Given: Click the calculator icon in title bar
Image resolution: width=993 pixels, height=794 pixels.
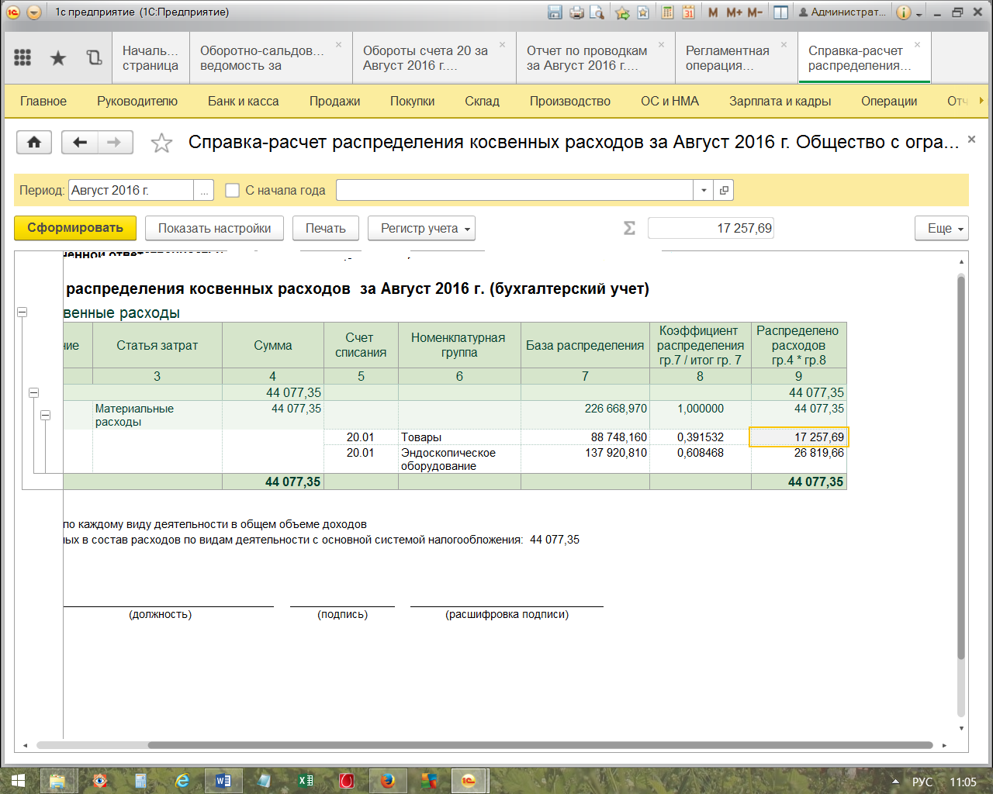Looking at the screenshot, I should tap(667, 12).
